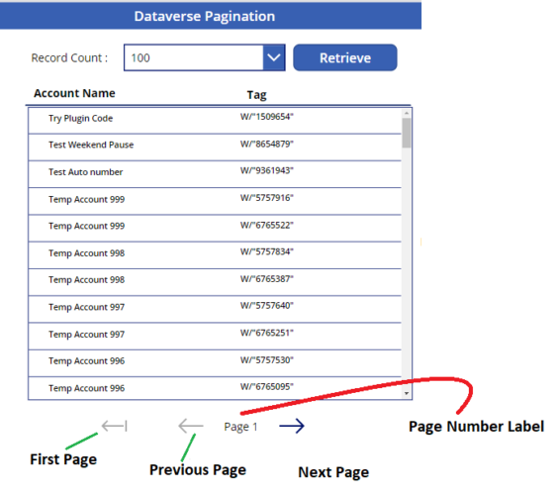Select the Test Auto number row
The width and height of the screenshot is (558, 495).
click(x=215, y=174)
